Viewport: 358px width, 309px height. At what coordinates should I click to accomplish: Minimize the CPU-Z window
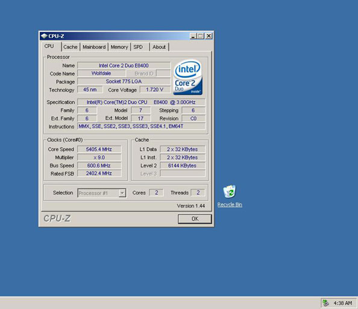(x=193, y=36)
